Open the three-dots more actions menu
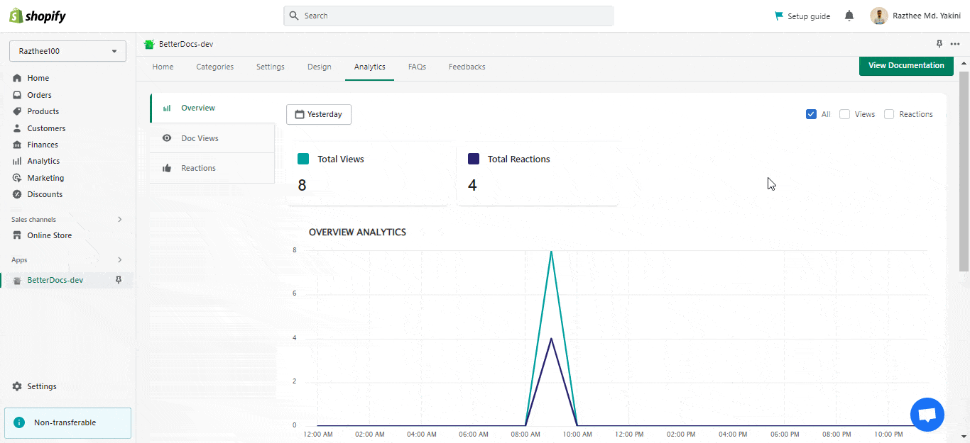 click(954, 44)
